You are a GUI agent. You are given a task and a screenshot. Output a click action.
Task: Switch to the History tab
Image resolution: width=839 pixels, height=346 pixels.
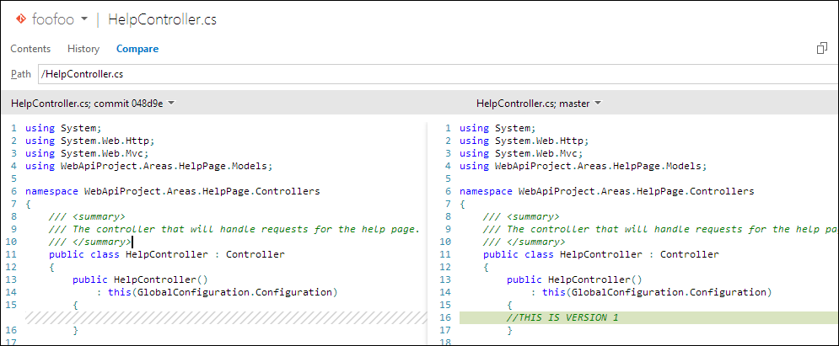[x=83, y=49]
